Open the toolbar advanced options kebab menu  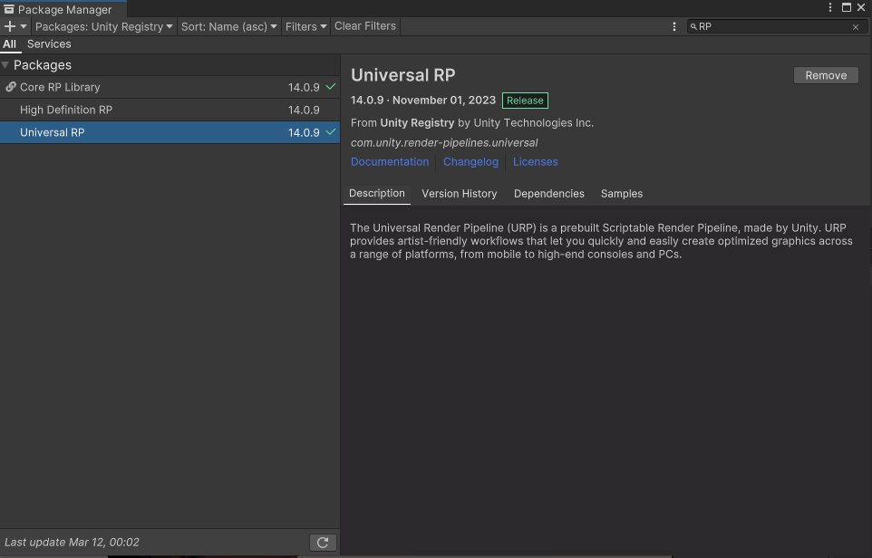674,26
